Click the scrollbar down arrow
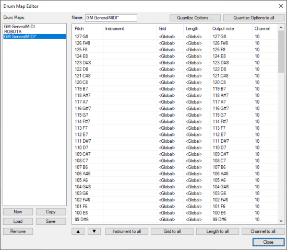This screenshot has height=250, width=287. [281, 221]
